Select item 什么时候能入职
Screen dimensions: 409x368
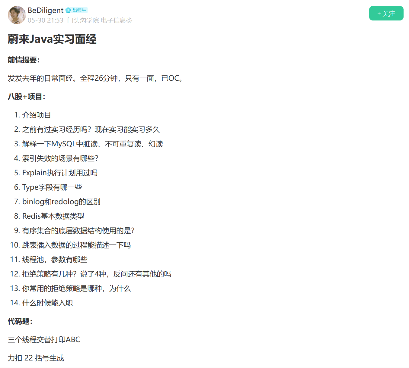tap(47, 303)
